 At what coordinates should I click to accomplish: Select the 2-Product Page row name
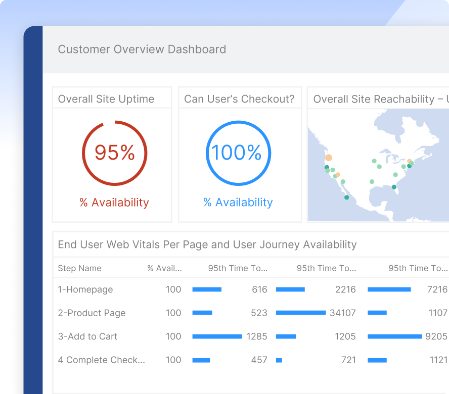click(92, 313)
